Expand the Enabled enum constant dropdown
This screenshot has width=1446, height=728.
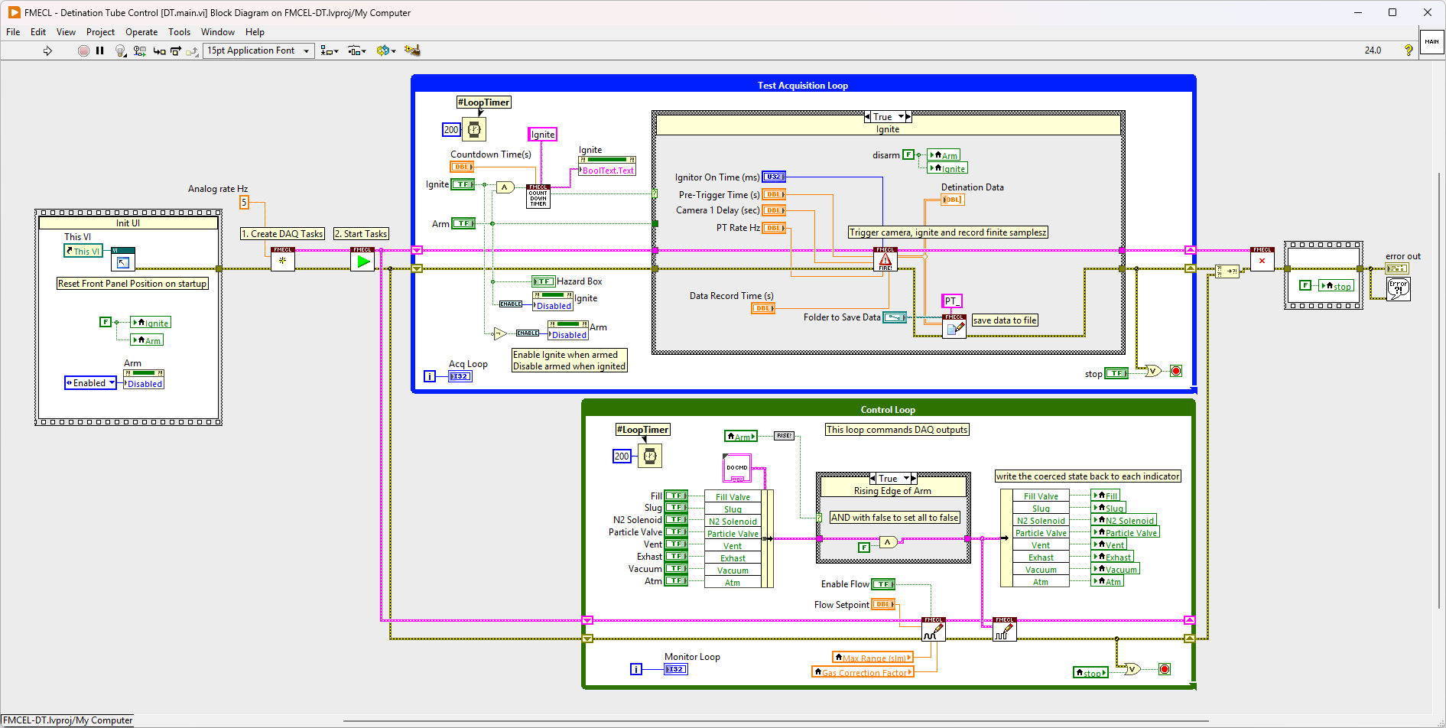coord(112,383)
